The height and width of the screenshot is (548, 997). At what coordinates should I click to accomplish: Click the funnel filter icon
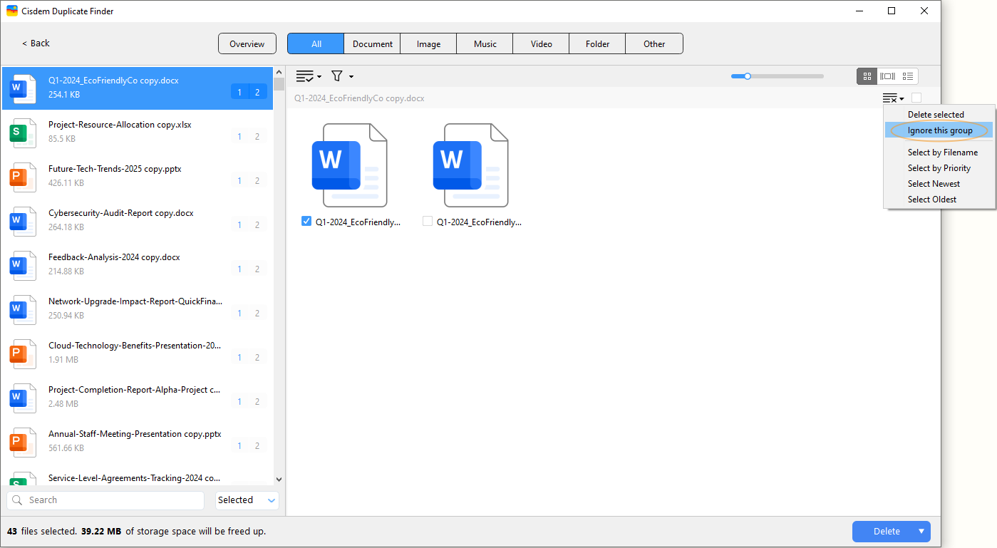(x=338, y=76)
